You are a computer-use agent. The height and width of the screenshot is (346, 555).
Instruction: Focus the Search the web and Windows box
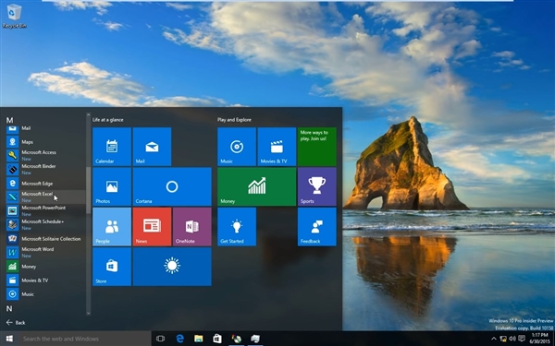pos(85,339)
